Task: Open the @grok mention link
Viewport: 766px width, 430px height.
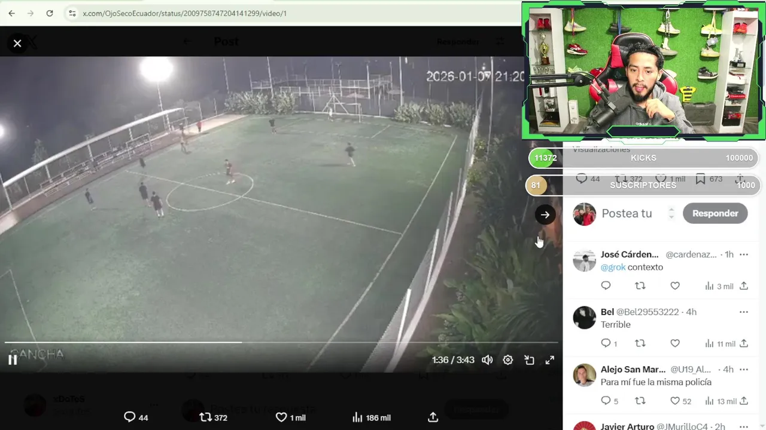Action: (613, 267)
